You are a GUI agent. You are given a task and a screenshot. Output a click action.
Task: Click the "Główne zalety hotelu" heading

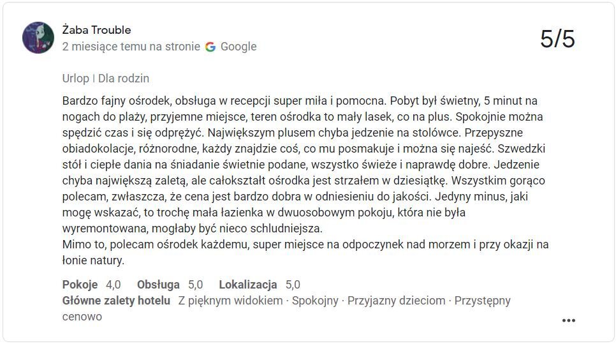coord(116,301)
